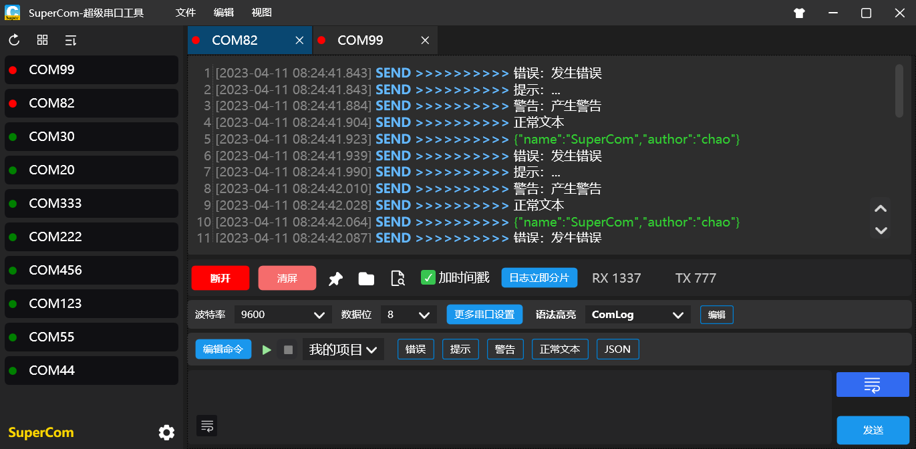Viewport: 916px width, 449px height.
Task: Open the baud rate 9600 dropdown
Action: [x=282, y=314]
